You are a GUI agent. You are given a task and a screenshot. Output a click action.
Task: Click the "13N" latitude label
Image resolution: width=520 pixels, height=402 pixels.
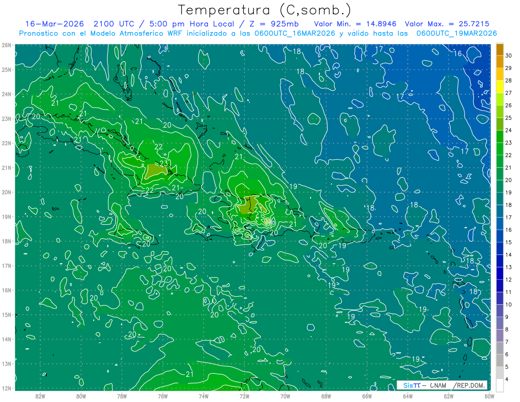6,363
